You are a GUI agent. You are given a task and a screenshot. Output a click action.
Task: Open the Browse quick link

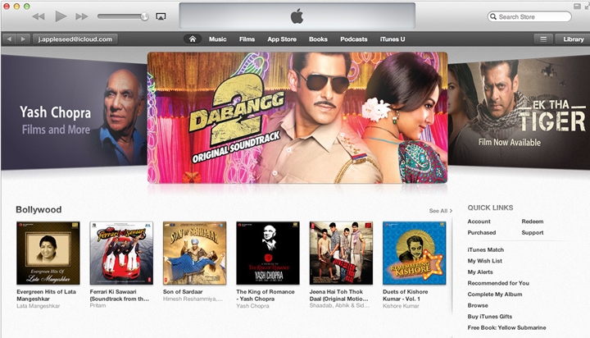click(478, 305)
